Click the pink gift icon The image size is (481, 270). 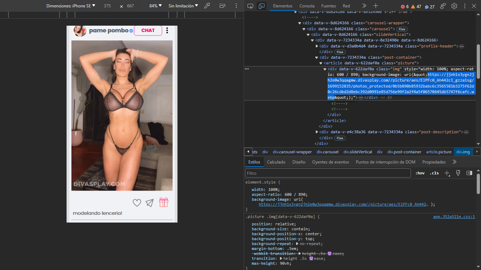coord(163,202)
